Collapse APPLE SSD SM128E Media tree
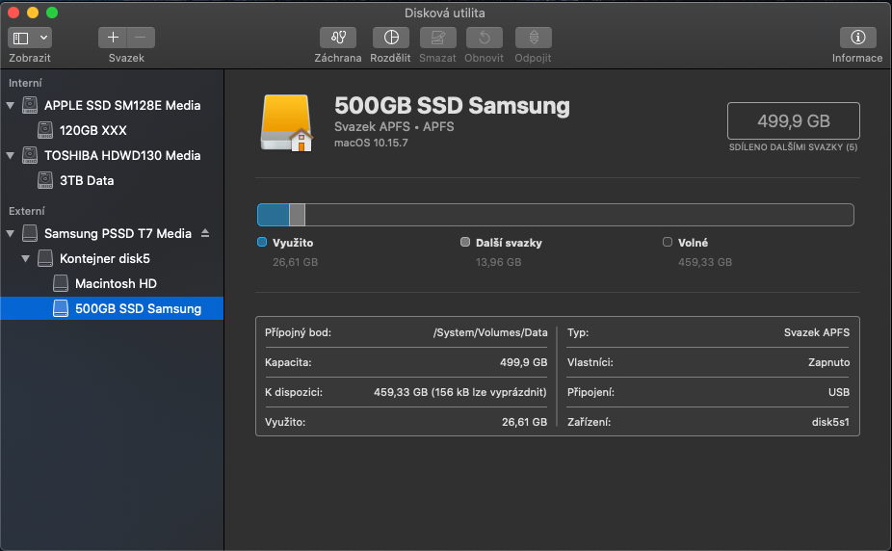 (x=11, y=105)
